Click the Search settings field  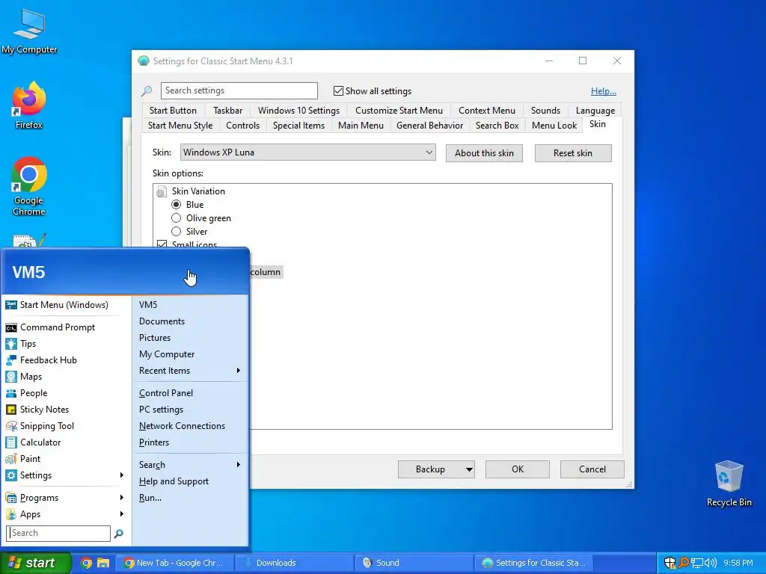[239, 90]
